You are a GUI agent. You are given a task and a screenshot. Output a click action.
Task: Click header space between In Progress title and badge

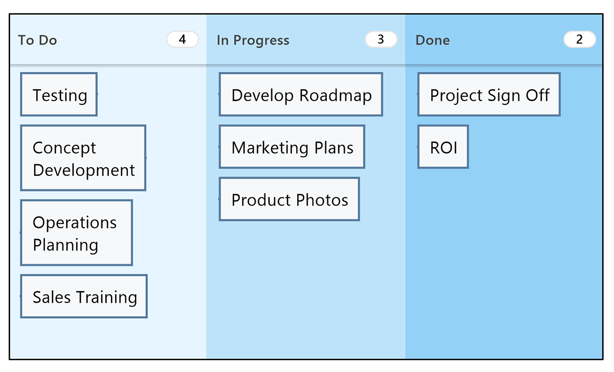pyautogui.click(x=327, y=40)
